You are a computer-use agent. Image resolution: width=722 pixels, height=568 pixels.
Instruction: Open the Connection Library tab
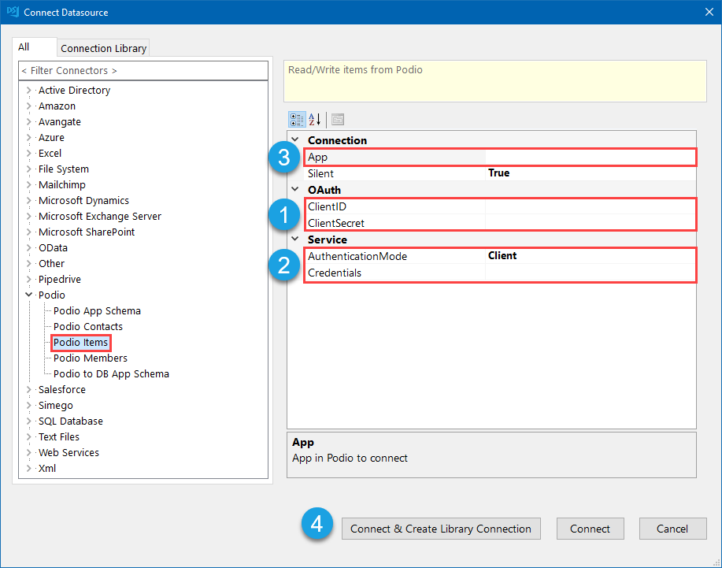click(103, 48)
